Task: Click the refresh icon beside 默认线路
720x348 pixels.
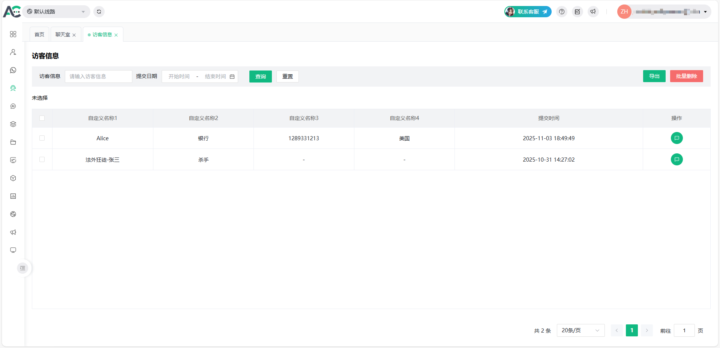Action: tap(99, 12)
